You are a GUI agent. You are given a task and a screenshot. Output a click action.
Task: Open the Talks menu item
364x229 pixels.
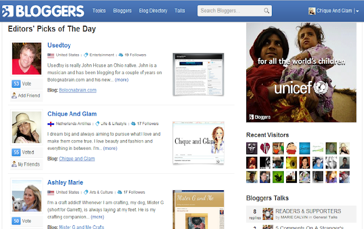[180, 11]
